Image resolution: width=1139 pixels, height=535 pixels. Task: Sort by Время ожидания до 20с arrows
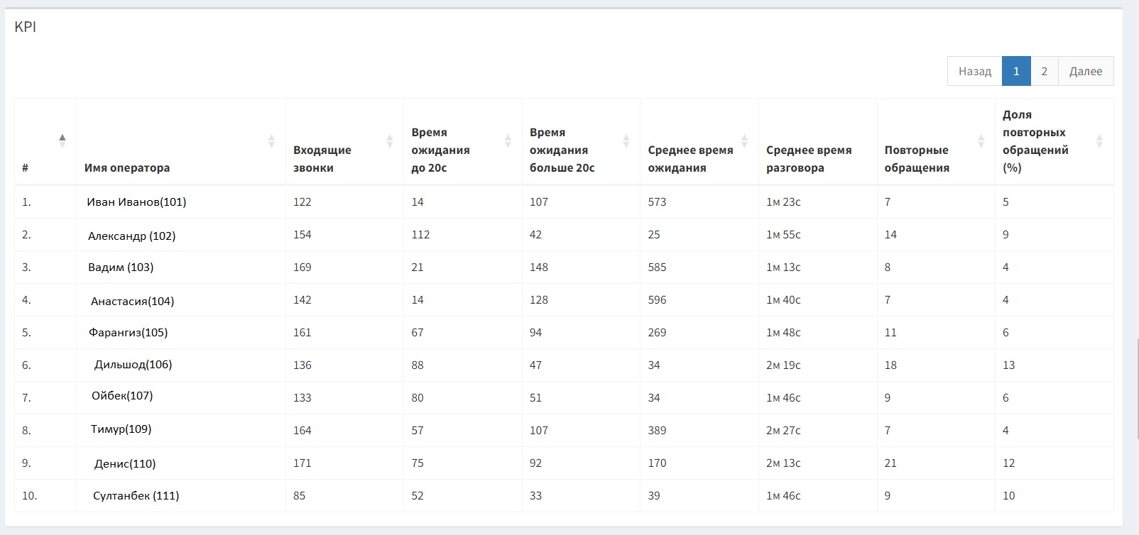point(508,140)
